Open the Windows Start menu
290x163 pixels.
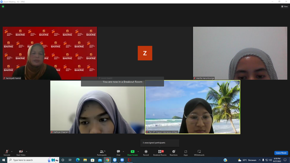pos(4,160)
